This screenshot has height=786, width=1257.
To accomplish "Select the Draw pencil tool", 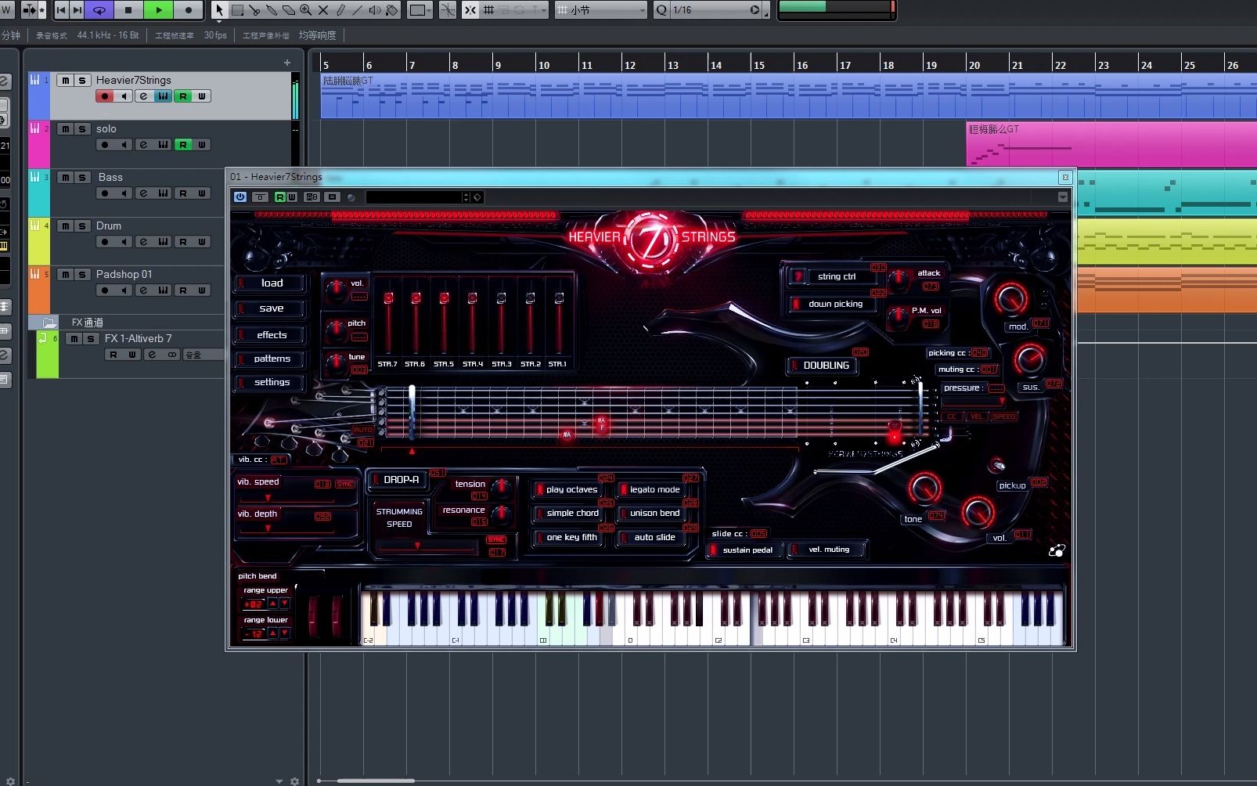I will point(340,9).
